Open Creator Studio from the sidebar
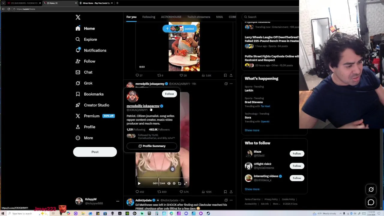This screenshot has width=384, height=216. (92, 105)
